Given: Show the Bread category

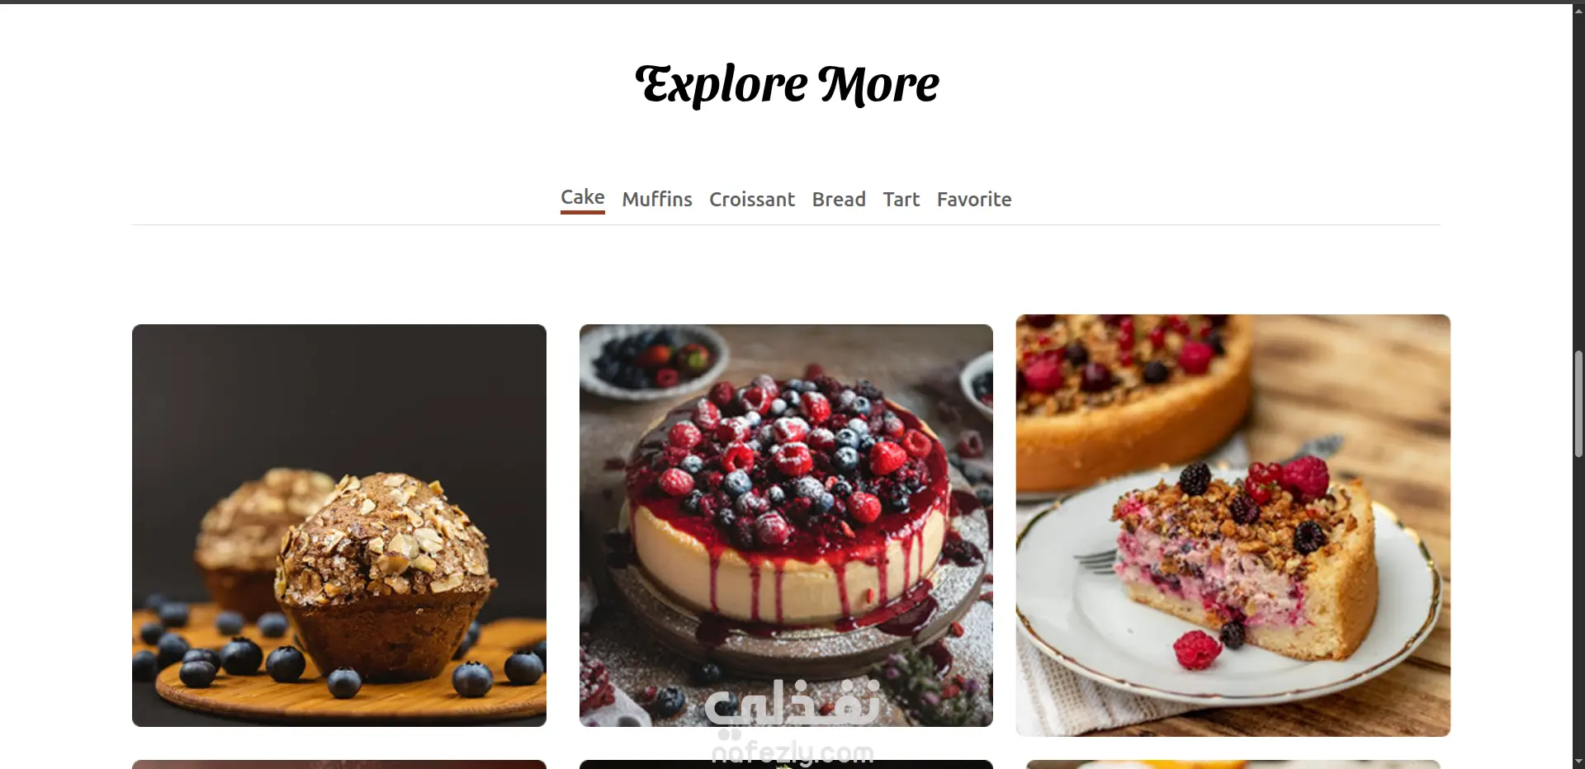Looking at the screenshot, I should (x=839, y=200).
